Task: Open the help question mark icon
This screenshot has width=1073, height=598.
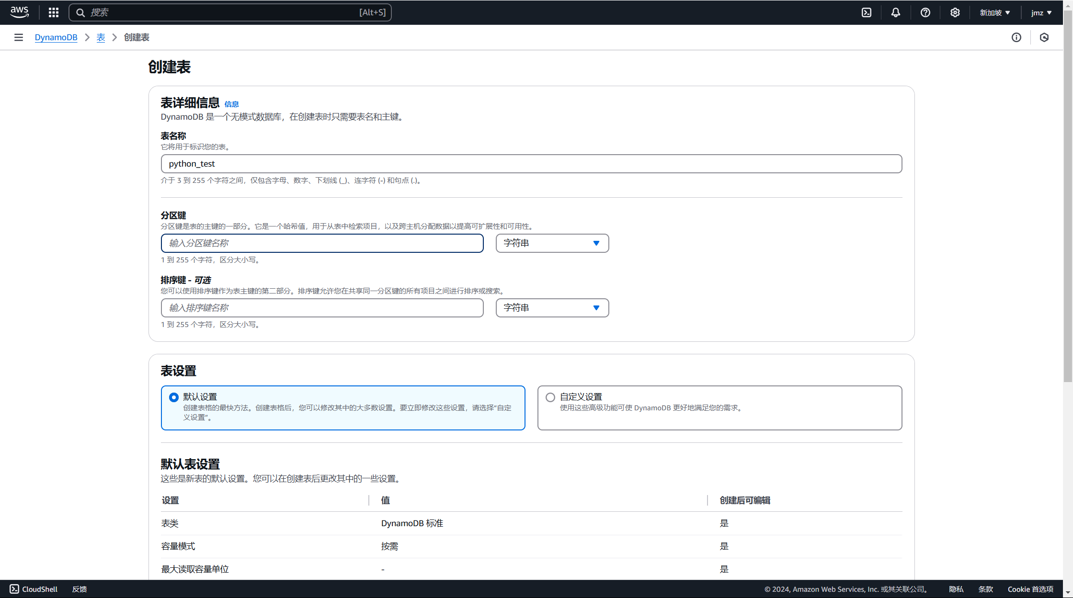Action: tap(925, 12)
